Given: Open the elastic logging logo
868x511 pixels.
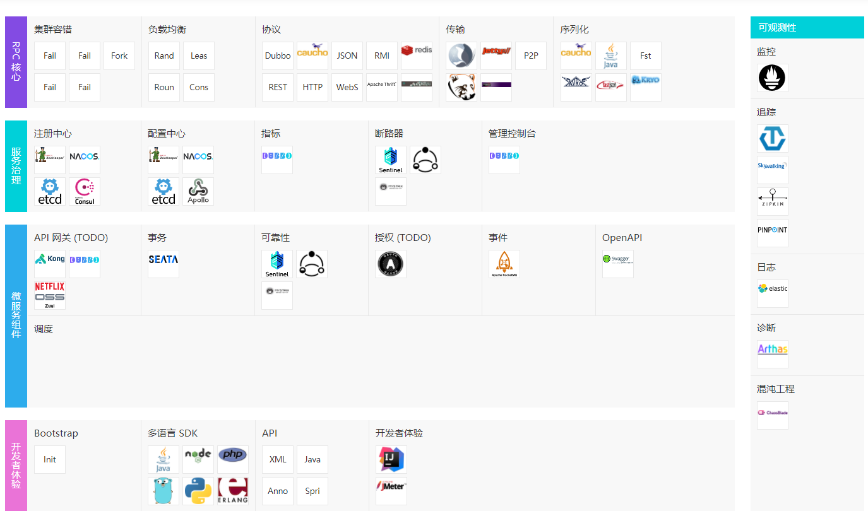Looking at the screenshot, I should coord(773,293).
